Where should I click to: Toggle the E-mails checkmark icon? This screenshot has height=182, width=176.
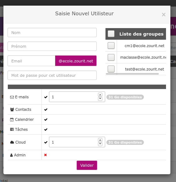point(46,97)
